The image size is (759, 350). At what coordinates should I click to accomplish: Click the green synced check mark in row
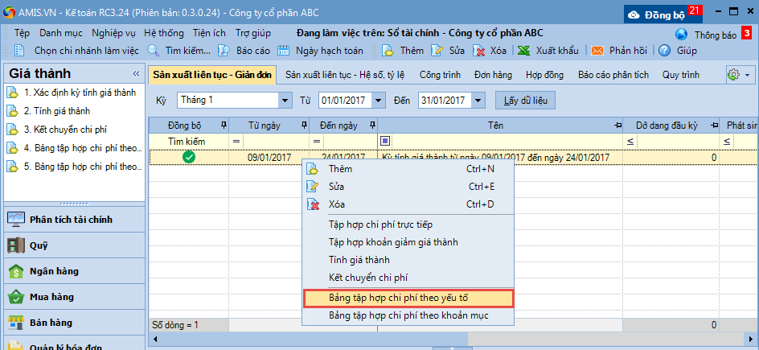click(x=189, y=158)
